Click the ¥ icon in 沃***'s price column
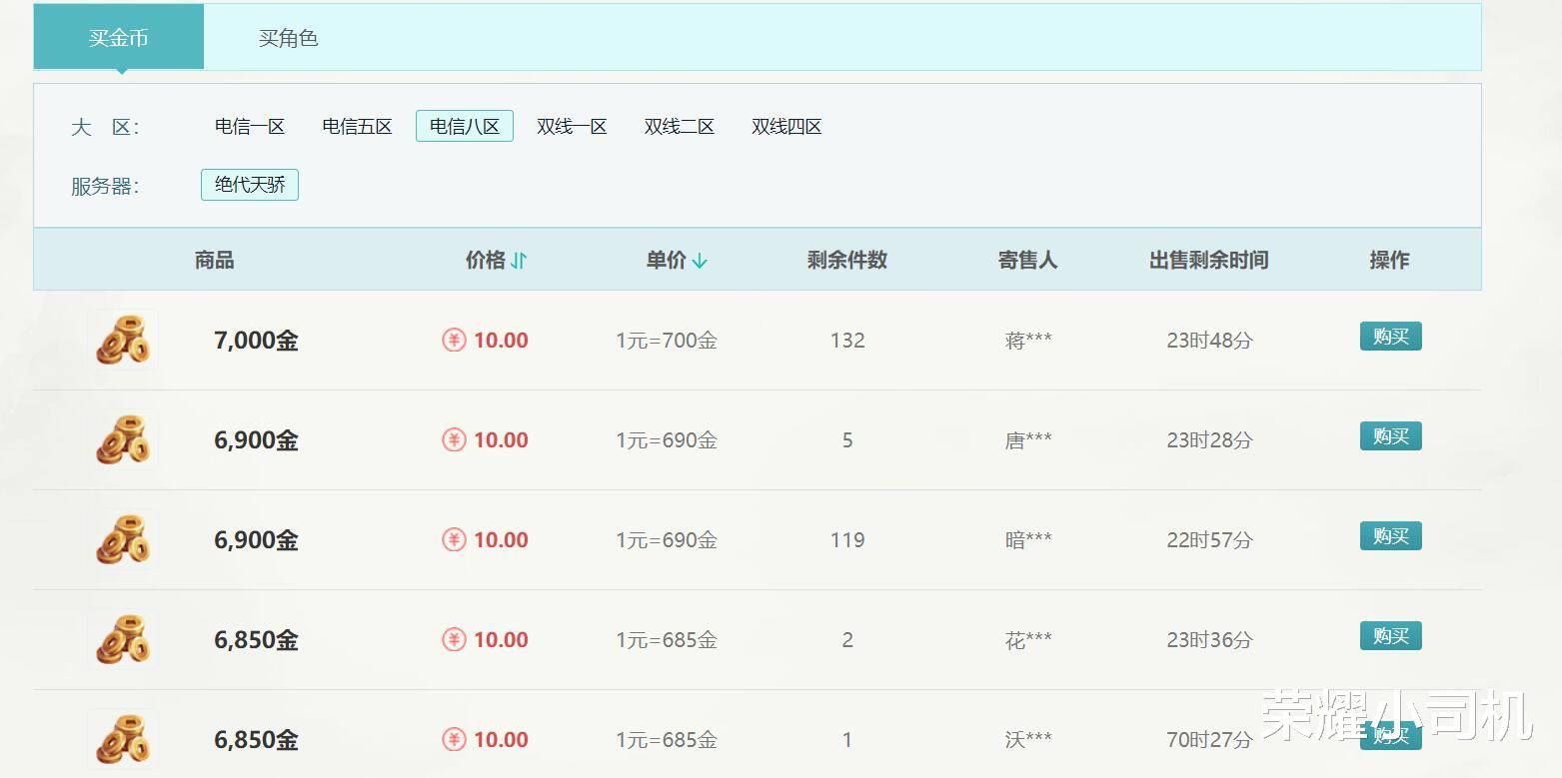1562x778 pixels. [453, 739]
